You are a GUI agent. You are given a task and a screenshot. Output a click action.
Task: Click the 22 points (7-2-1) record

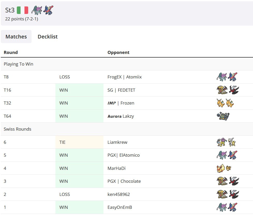(22, 19)
